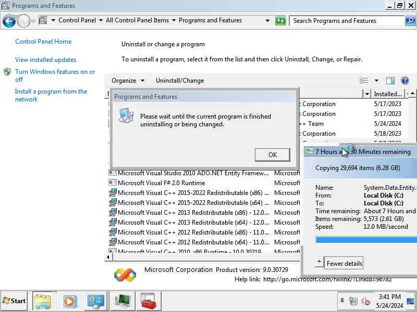Click the copy progress bar

click(366, 240)
